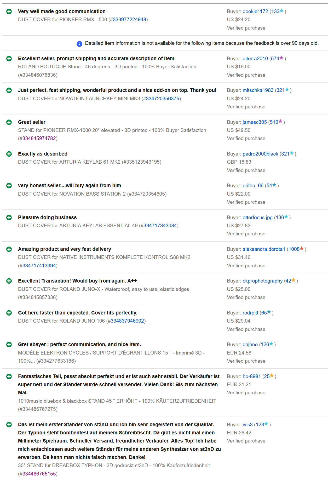Open buyer dajhne's profile
The height and width of the screenshot is (481, 328).
click(x=250, y=345)
